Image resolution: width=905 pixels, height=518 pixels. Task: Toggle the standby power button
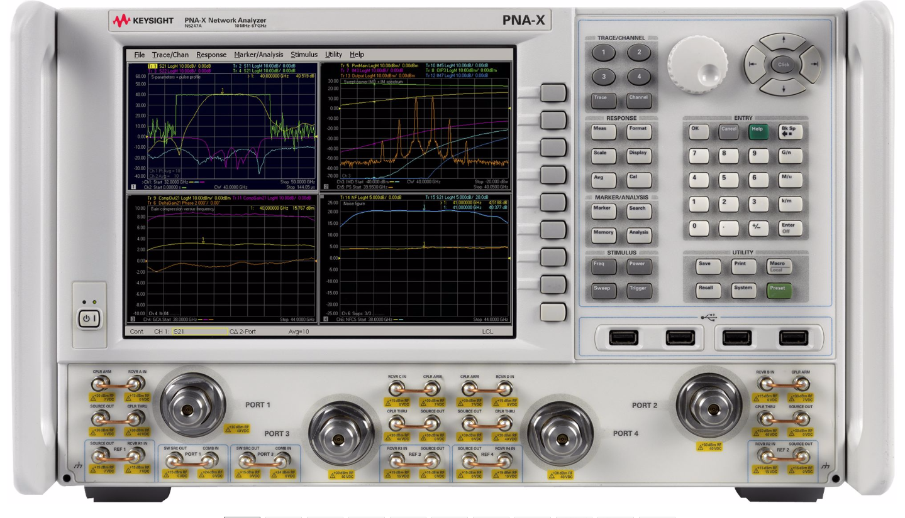point(89,319)
